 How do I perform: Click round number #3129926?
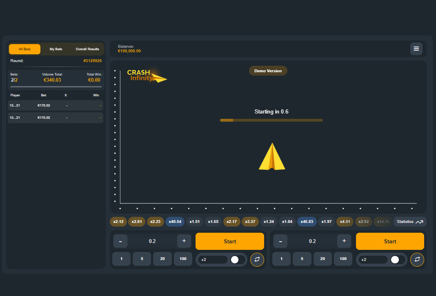(93, 61)
